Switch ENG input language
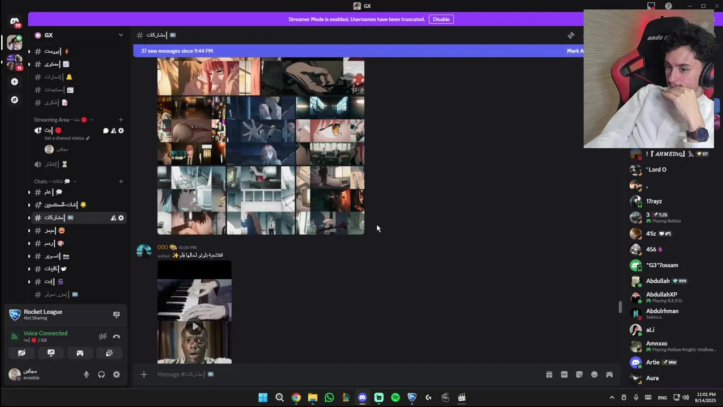This screenshot has width=723, height=407. tap(663, 398)
